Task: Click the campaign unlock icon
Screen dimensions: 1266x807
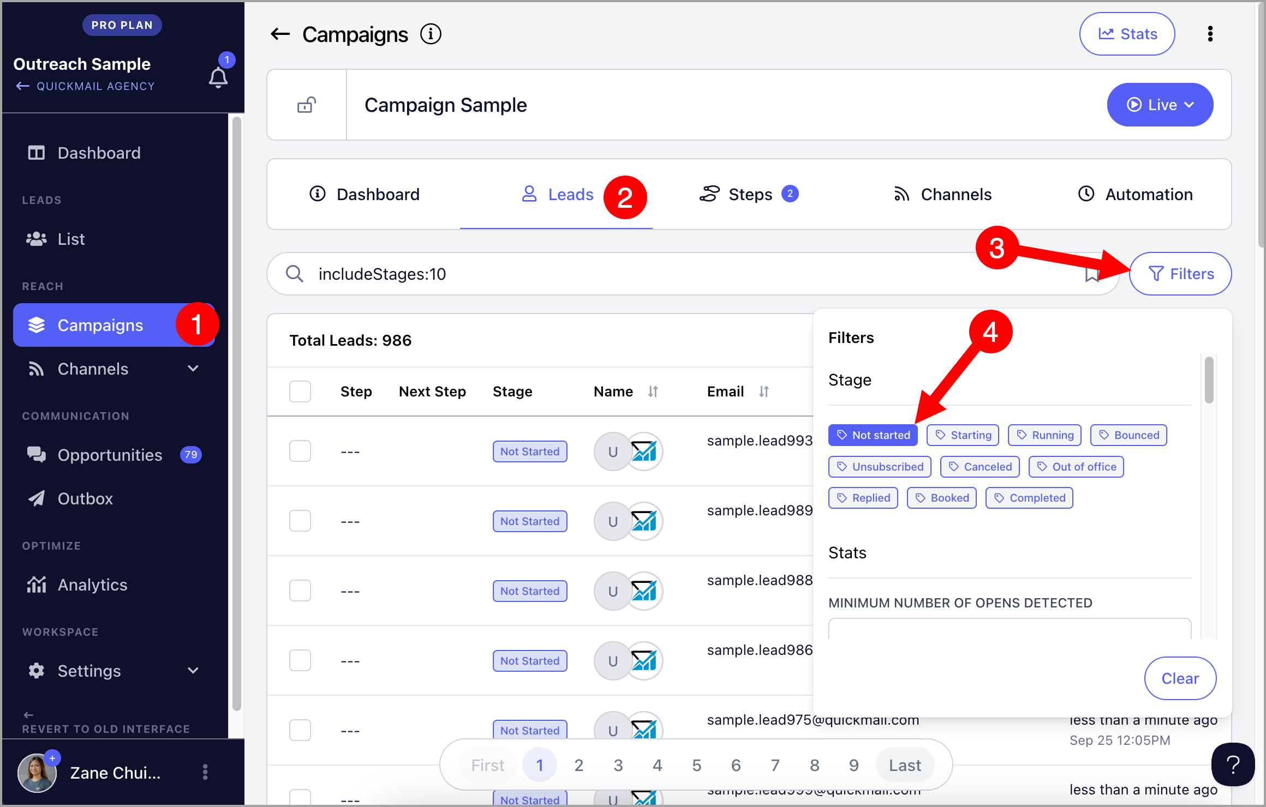Action: tap(307, 105)
